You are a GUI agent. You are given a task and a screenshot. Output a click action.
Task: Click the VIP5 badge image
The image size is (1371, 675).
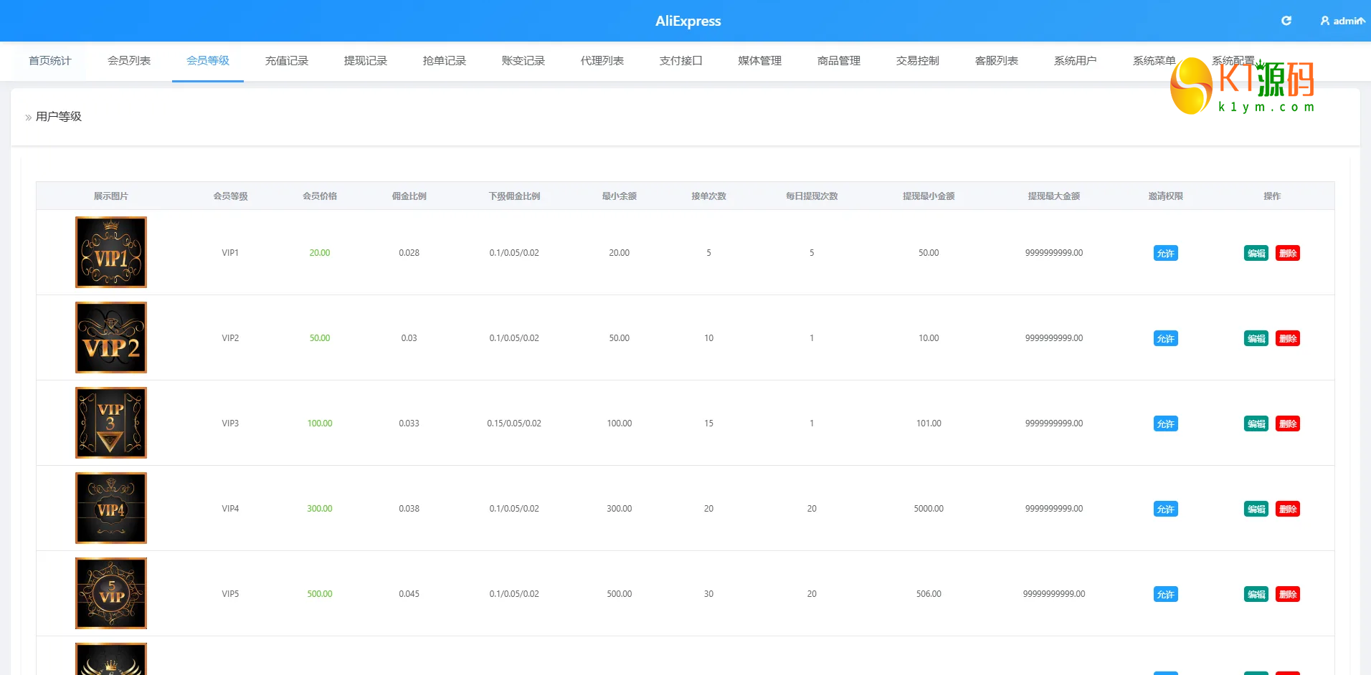[111, 593]
